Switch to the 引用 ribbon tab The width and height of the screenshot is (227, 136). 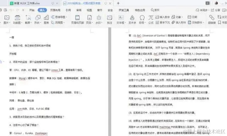(x=68, y=10)
